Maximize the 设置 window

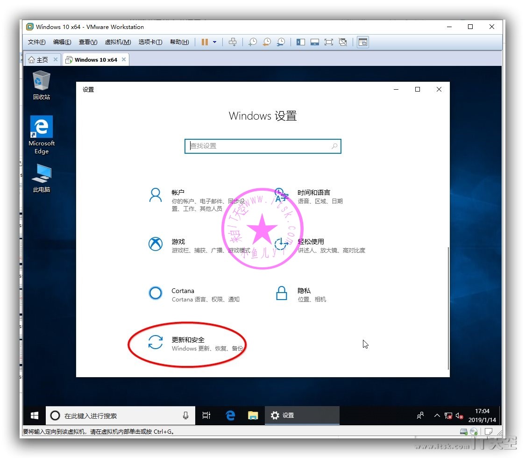click(418, 89)
